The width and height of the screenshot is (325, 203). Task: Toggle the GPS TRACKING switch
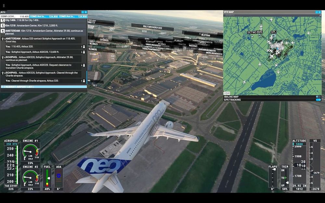[x=318, y=100]
